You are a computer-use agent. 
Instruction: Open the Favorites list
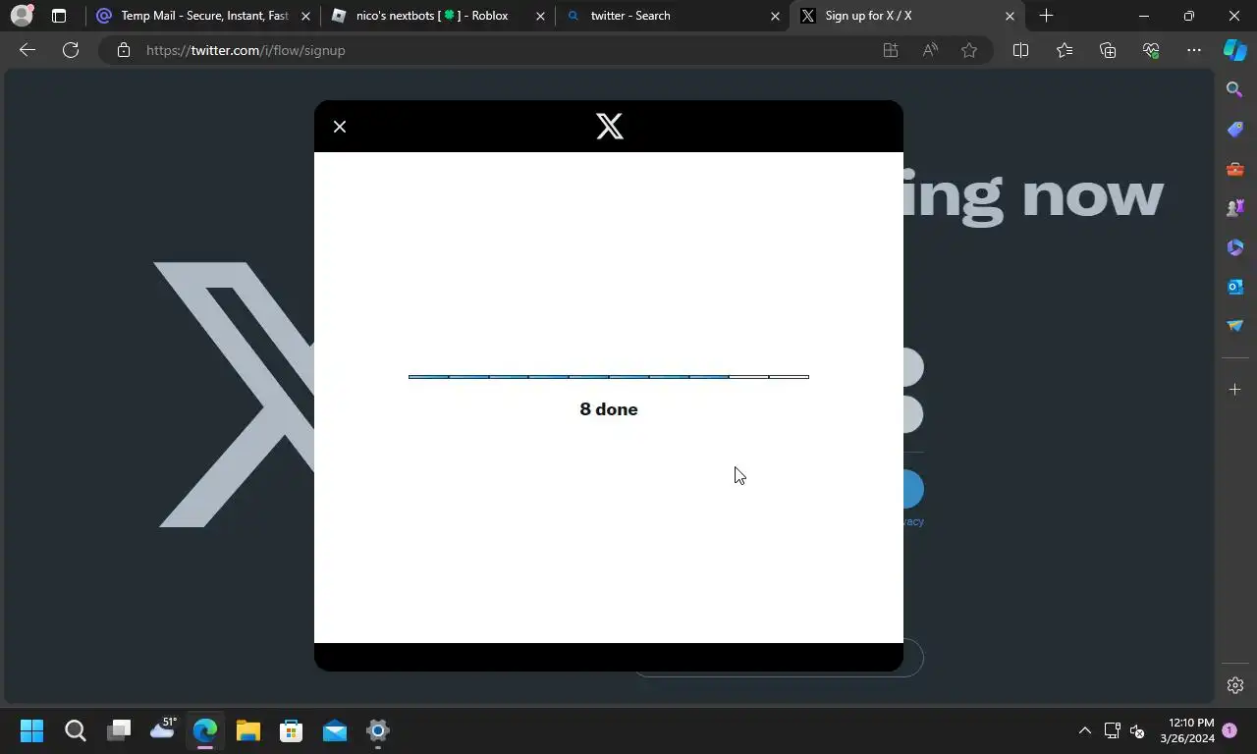(1065, 50)
